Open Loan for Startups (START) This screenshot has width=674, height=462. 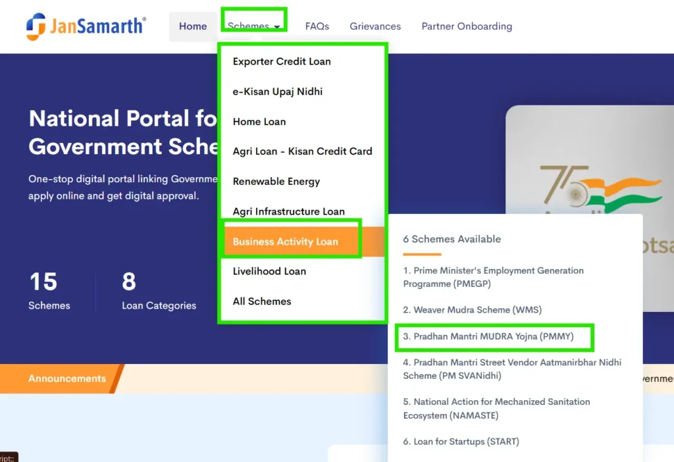[461, 442]
